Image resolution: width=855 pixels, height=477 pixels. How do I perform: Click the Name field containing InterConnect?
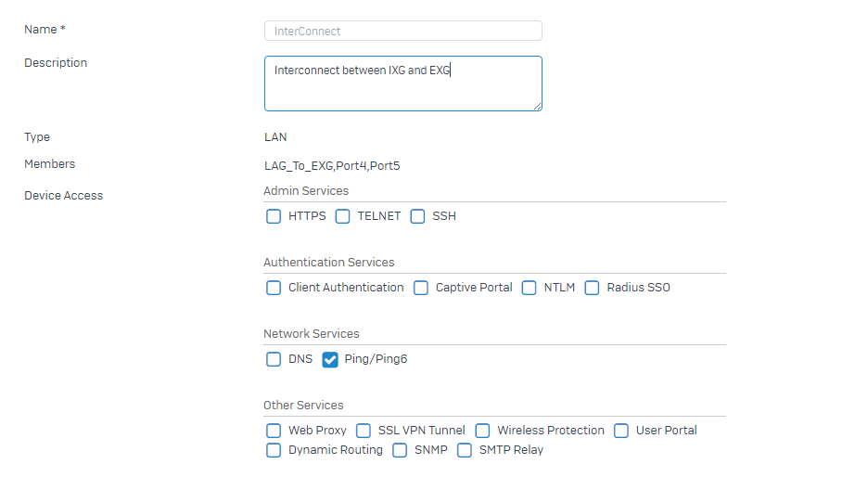coord(403,32)
